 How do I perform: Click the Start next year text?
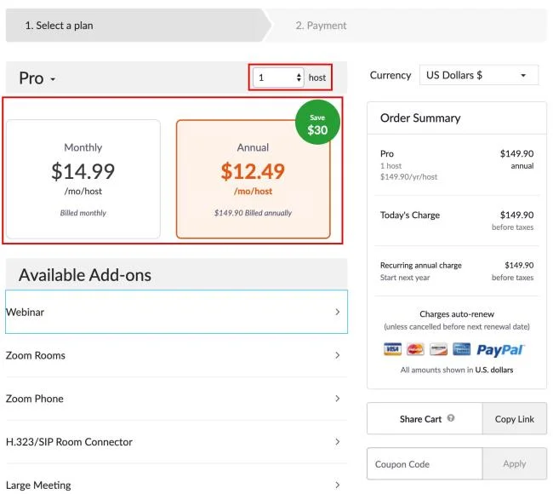[405, 278]
